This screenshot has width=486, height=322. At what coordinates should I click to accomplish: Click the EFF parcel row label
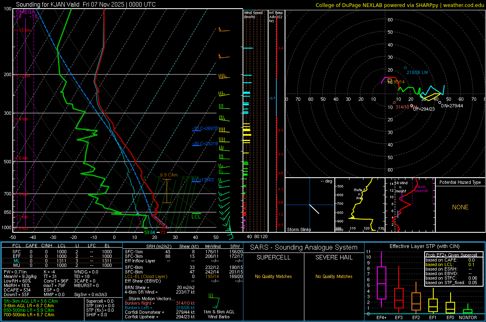16,256
